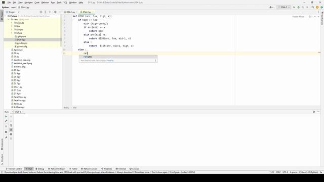Click the orange IDE updates icon
The height and width of the screenshot is (182, 324).
317,7
